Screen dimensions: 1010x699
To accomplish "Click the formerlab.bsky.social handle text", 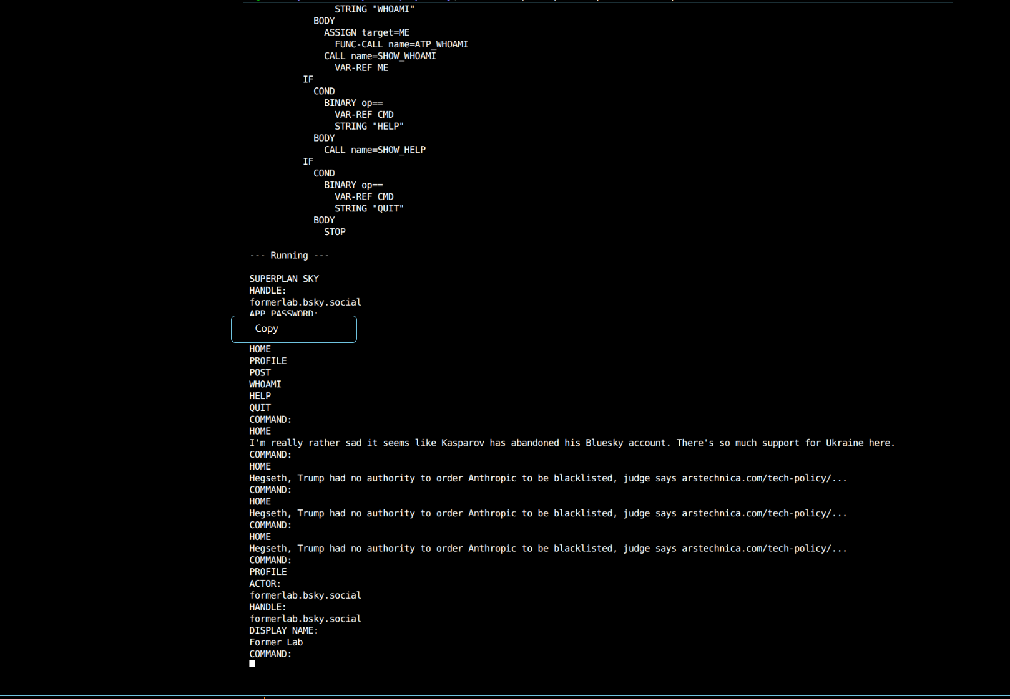I will pos(305,302).
